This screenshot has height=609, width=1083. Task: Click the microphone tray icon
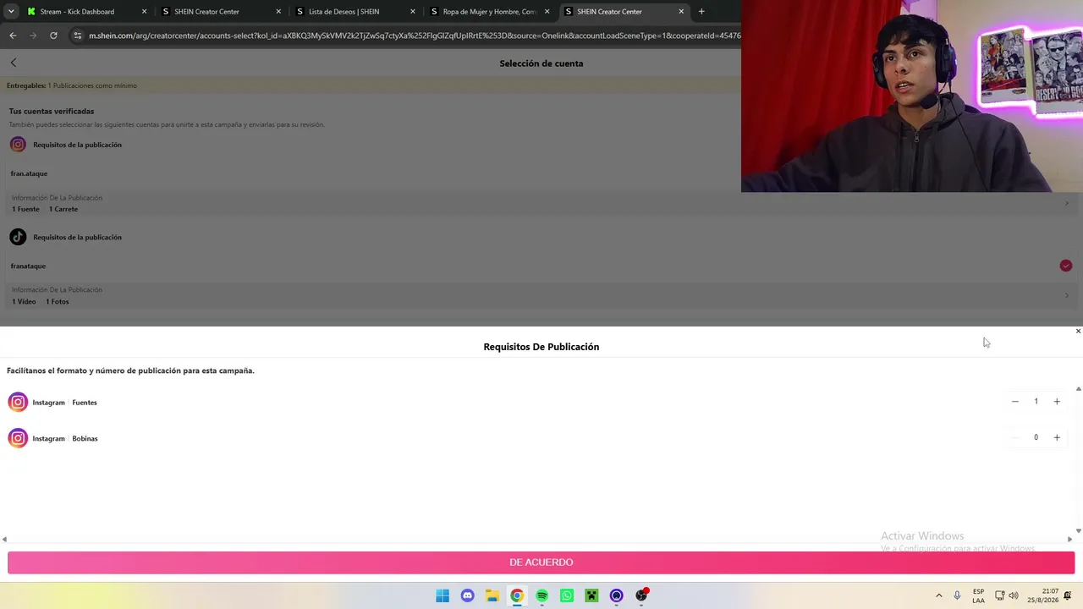point(957,595)
